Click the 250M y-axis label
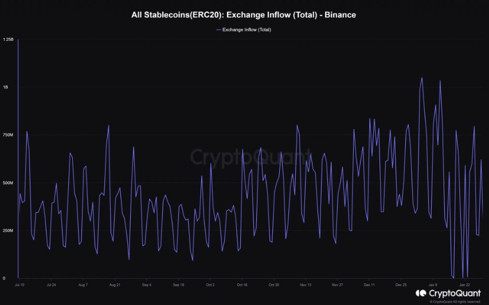The width and height of the screenshot is (489, 305). [x=8, y=230]
